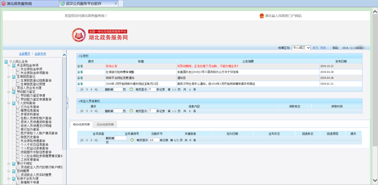Collapse the left sidebar with splitter arrow
The width and height of the screenshot is (378, 185).
click(67, 103)
